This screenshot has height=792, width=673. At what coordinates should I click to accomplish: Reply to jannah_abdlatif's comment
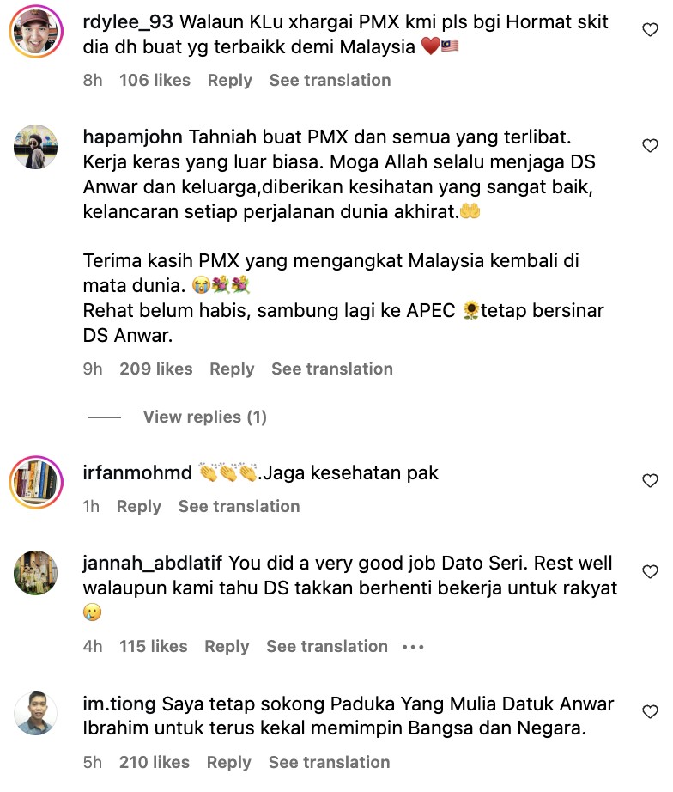point(227,647)
